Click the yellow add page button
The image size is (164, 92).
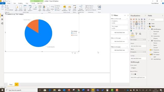tap(16, 84)
